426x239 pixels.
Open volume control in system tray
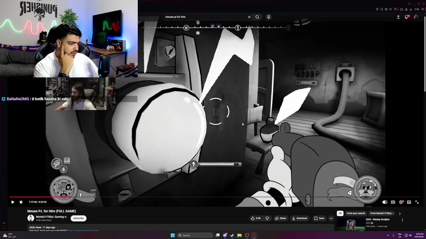point(410,235)
